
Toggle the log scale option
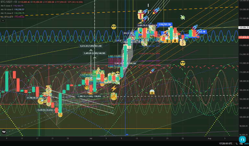pos(241,144)
